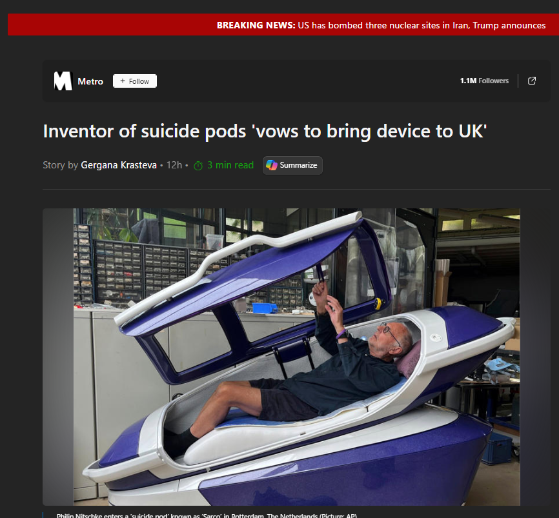Click the suicide pods article headline
Screen dimensions: 559x518
[x=265, y=131]
